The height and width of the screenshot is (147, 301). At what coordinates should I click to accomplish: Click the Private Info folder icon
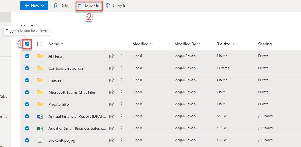(x=40, y=104)
